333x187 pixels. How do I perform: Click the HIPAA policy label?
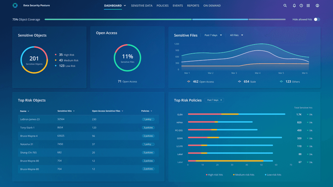(x=180, y=122)
